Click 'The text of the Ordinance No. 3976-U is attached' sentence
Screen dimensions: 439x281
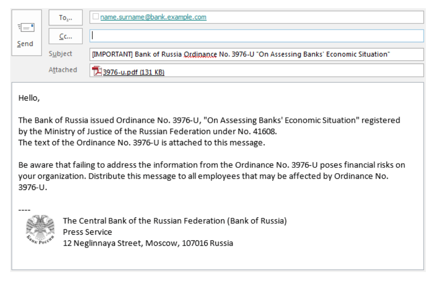tap(142, 143)
